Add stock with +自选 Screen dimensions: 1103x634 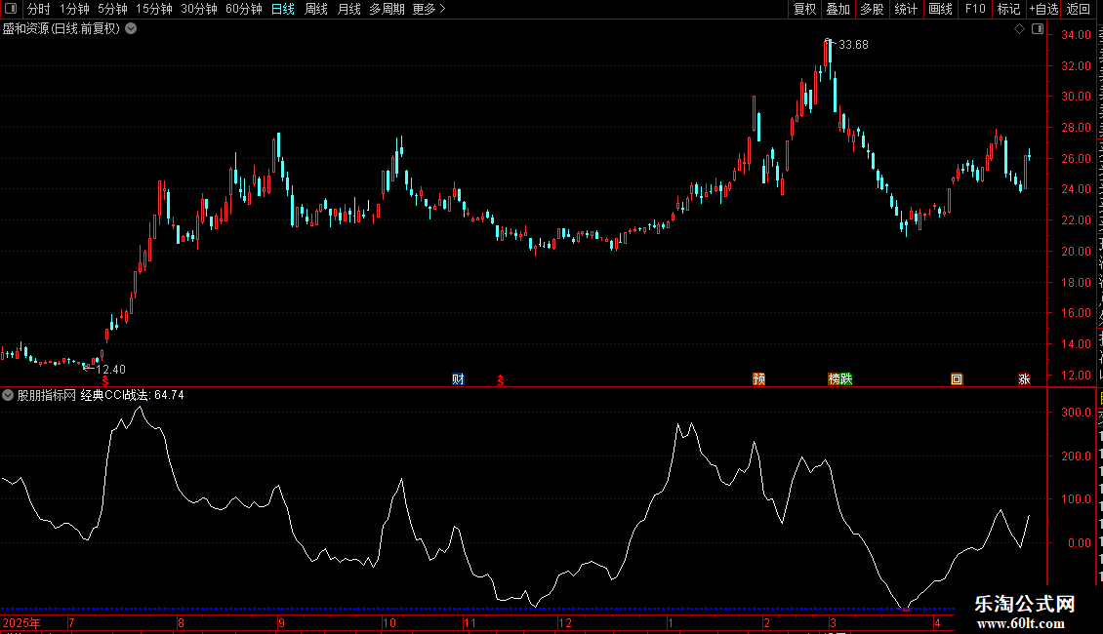click(x=1043, y=9)
